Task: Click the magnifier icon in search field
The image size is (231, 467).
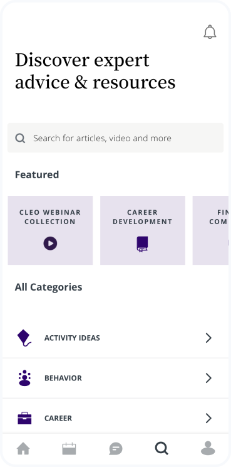Action: pos(20,138)
